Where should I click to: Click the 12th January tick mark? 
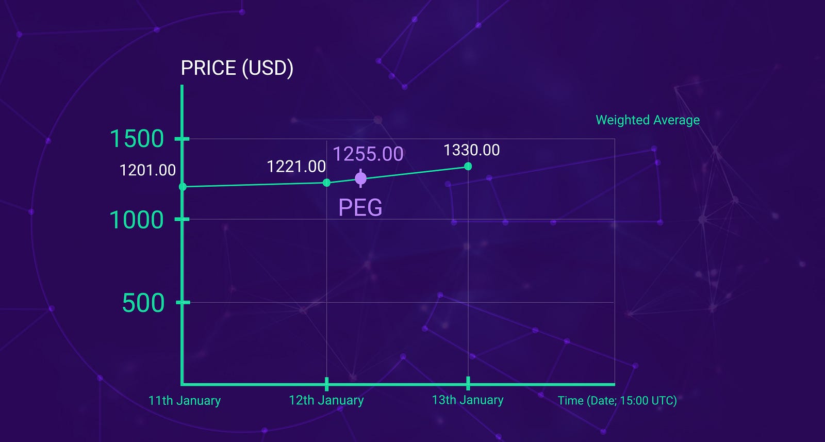coord(326,384)
